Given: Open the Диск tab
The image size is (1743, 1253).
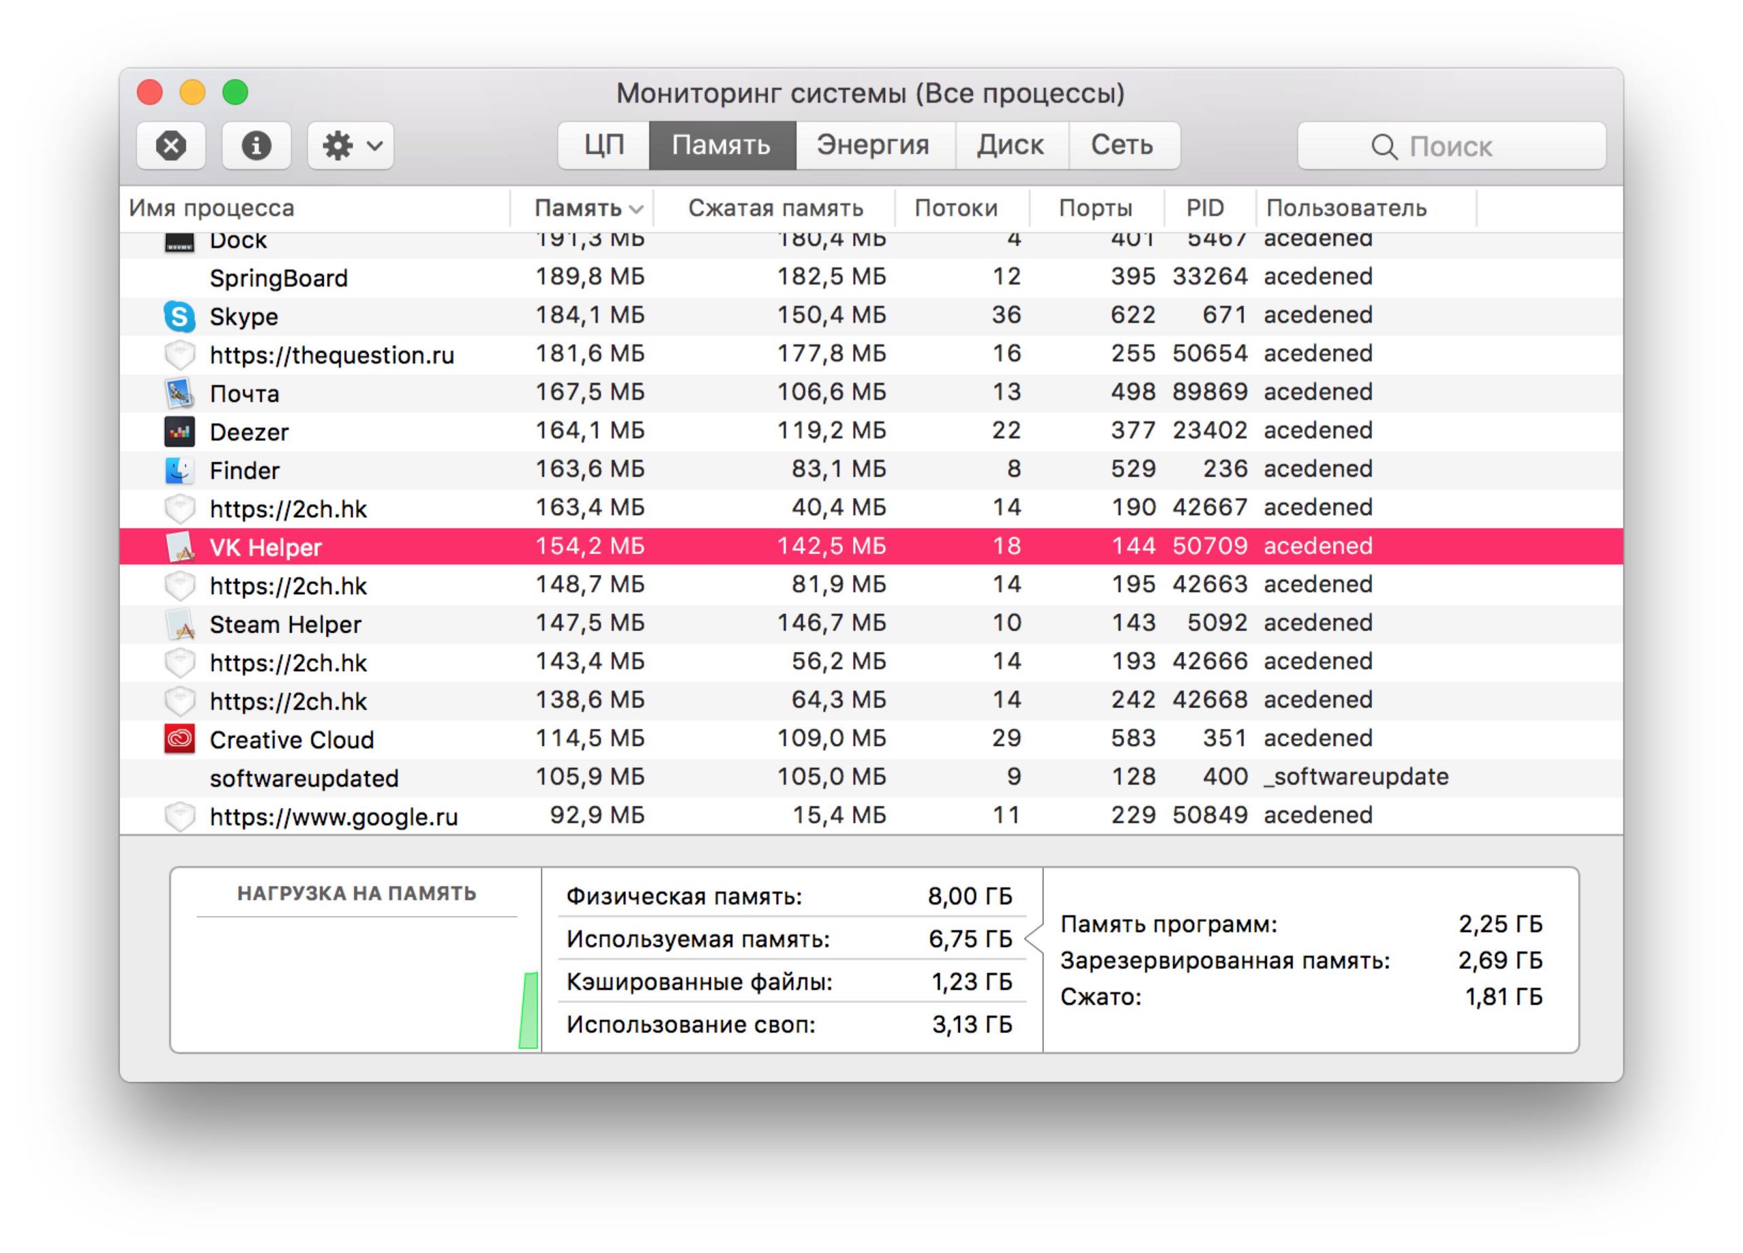Looking at the screenshot, I should pyautogui.click(x=1010, y=145).
